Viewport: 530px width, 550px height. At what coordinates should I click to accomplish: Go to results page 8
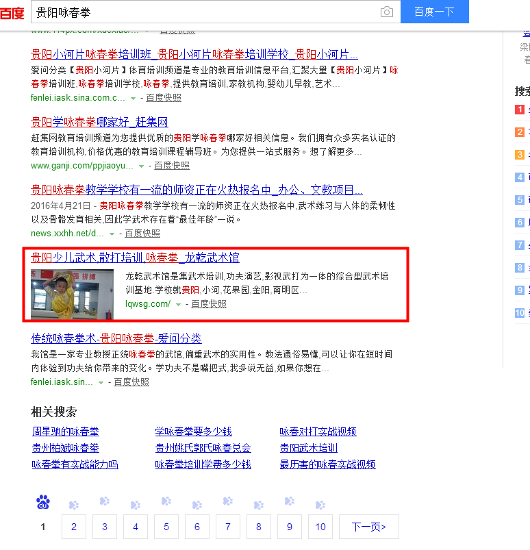(x=259, y=527)
